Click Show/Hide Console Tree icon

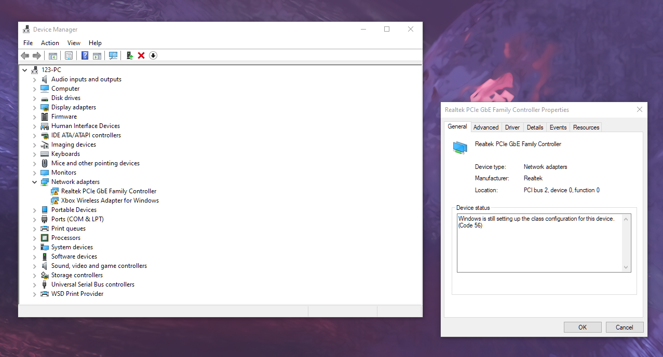(x=52, y=55)
